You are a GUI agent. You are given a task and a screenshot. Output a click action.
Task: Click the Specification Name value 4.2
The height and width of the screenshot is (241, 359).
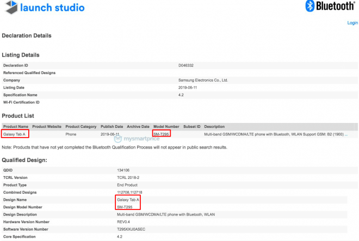coord(181,95)
